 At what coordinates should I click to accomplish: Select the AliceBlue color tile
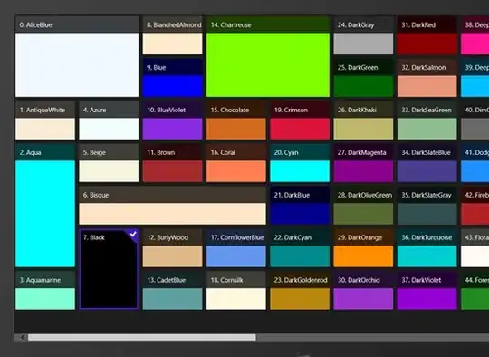(x=77, y=57)
